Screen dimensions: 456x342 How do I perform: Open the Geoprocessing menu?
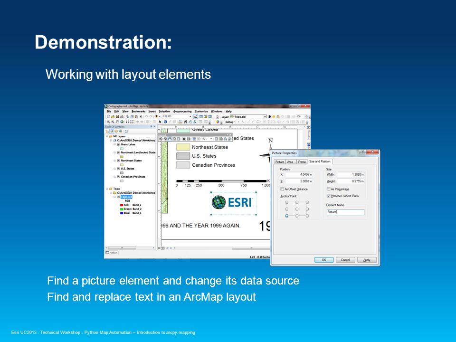[x=182, y=111]
